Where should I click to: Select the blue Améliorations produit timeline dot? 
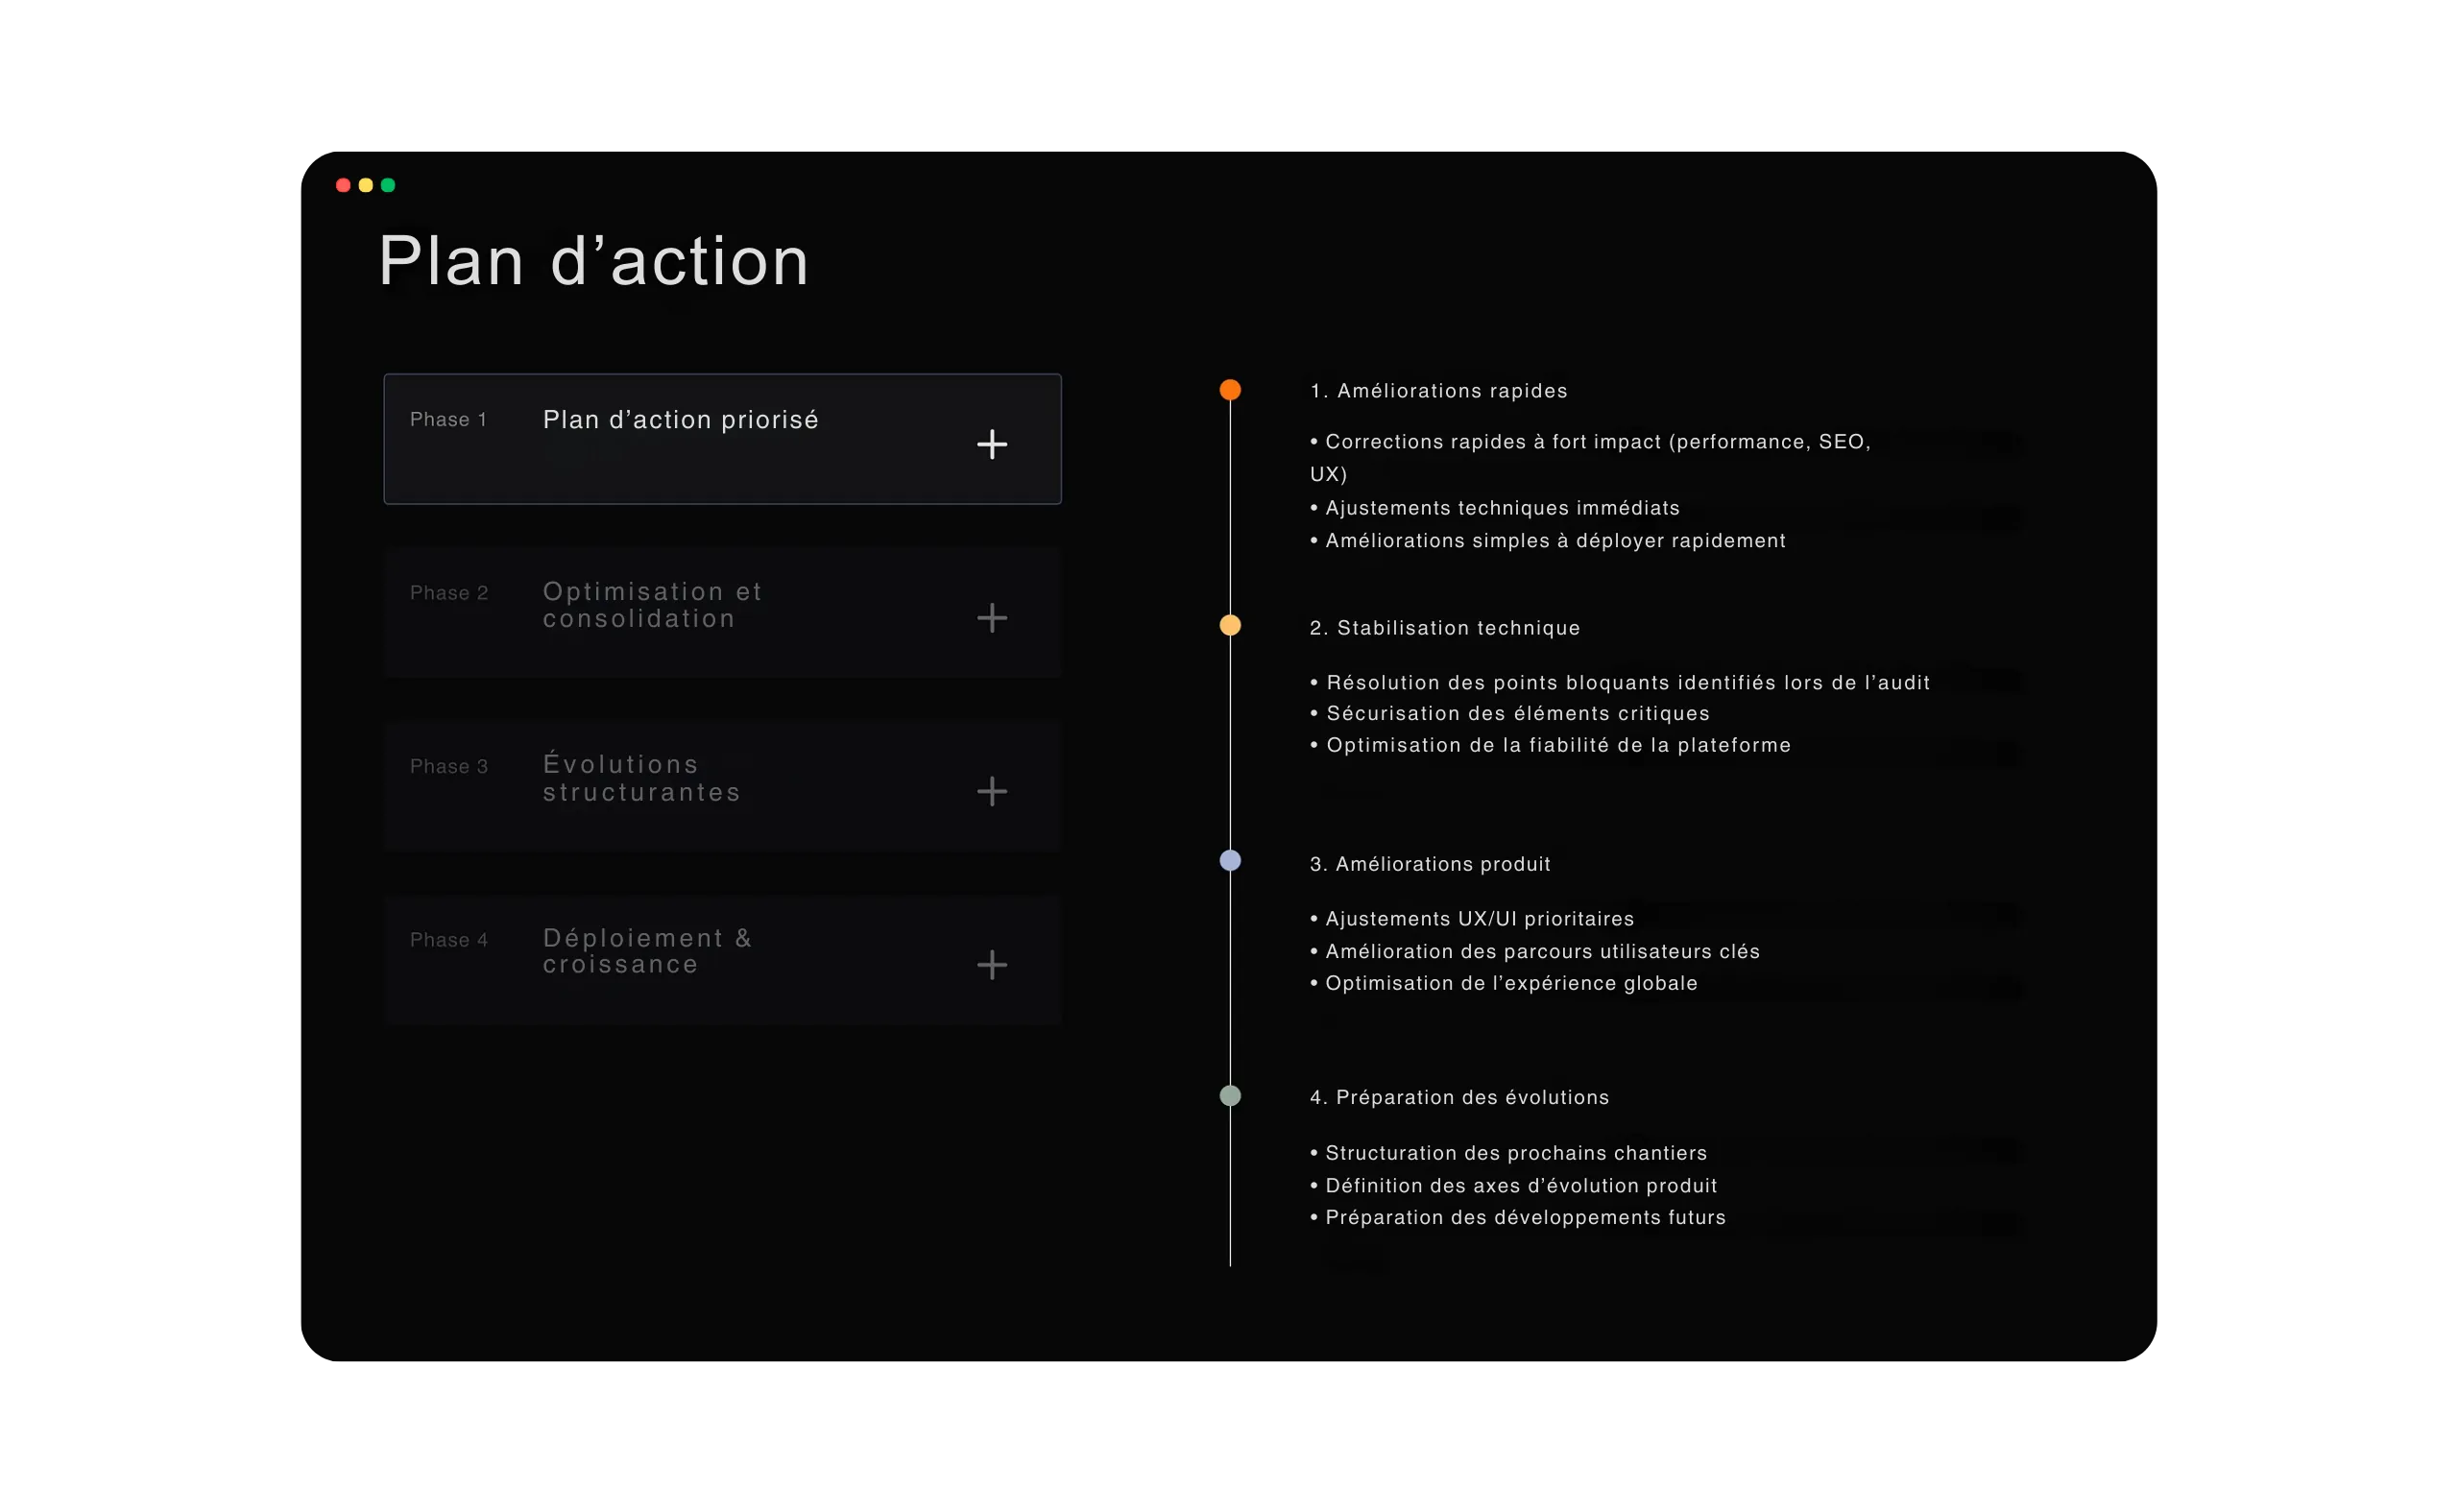[1230, 861]
